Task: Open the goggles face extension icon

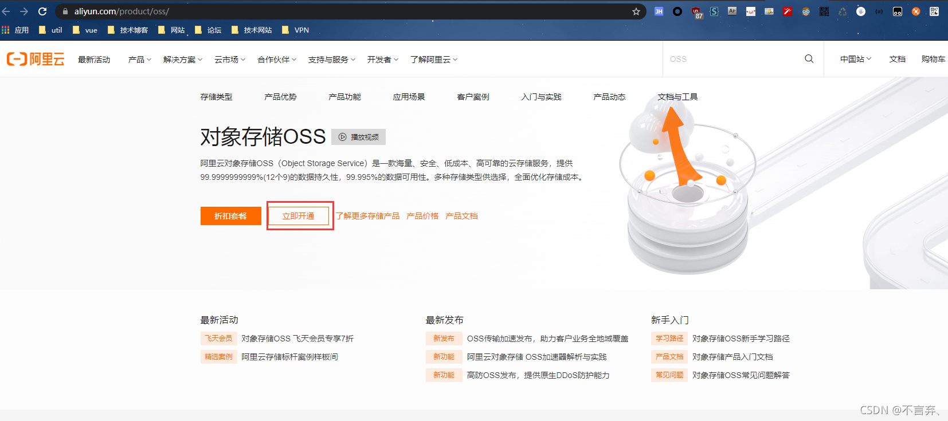Action: pos(806,11)
